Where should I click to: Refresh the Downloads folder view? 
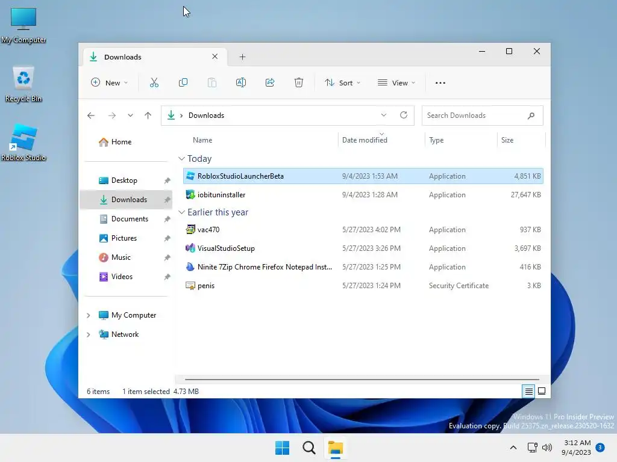[x=403, y=115]
